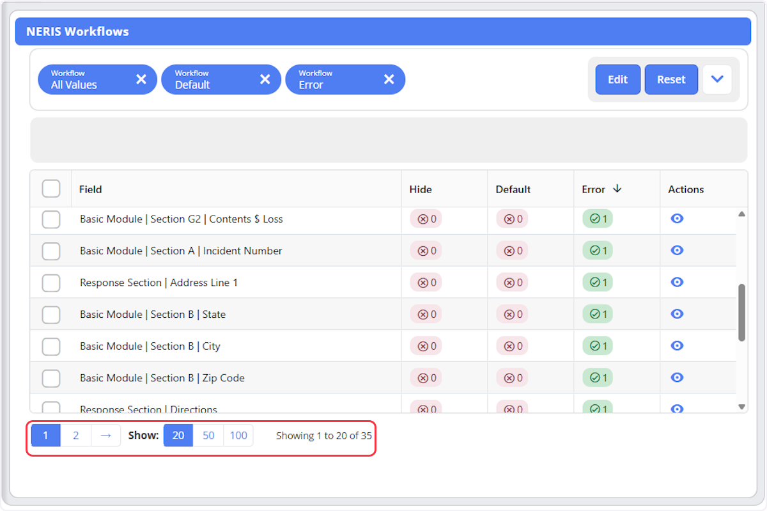Screen dimensions: 767x511
Task: View the Address Line 1 row eye icon
Action: click(678, 282)
